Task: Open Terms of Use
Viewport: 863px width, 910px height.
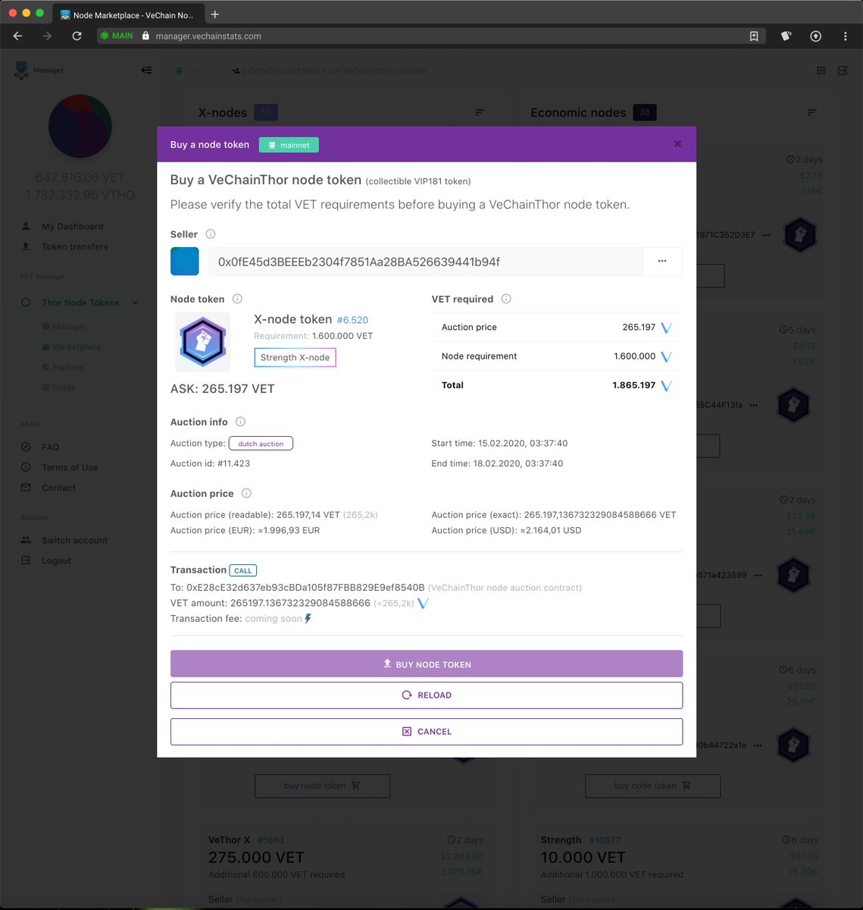Action: (x=70, y=467)
